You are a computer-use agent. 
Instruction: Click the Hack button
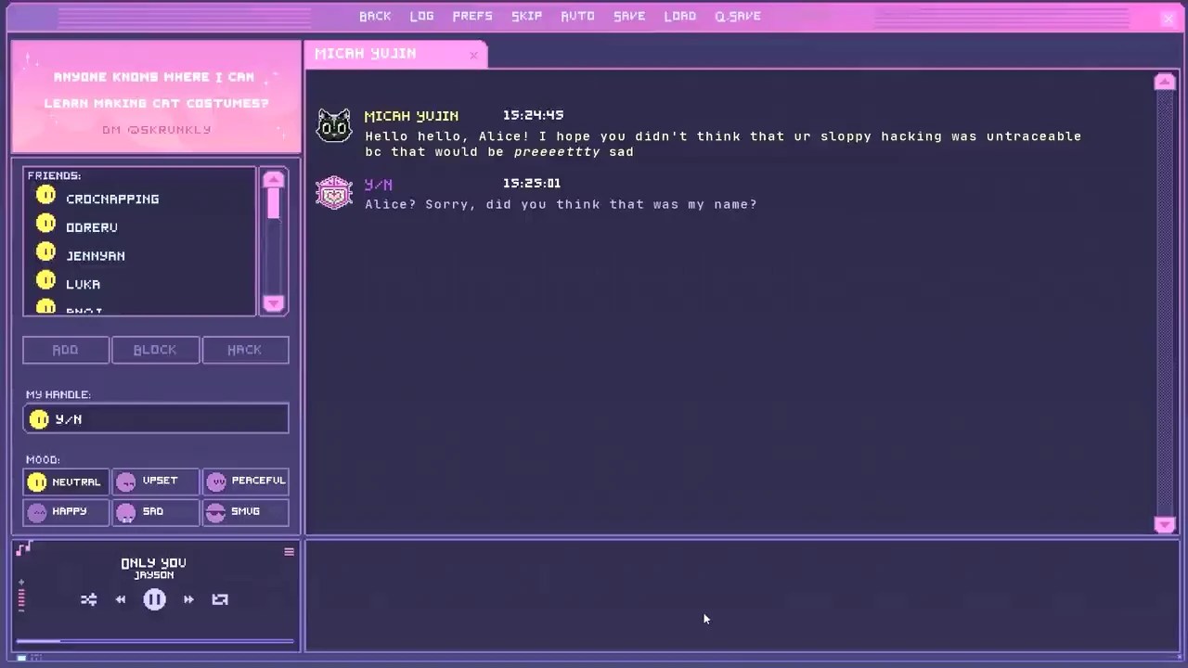click(x=245, y=350)
